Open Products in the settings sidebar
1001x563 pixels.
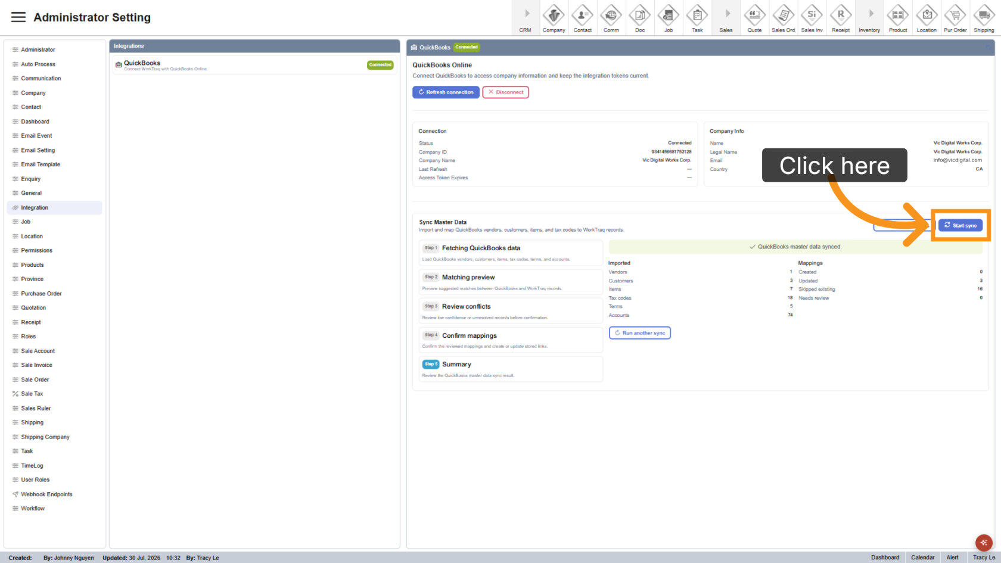54,265
